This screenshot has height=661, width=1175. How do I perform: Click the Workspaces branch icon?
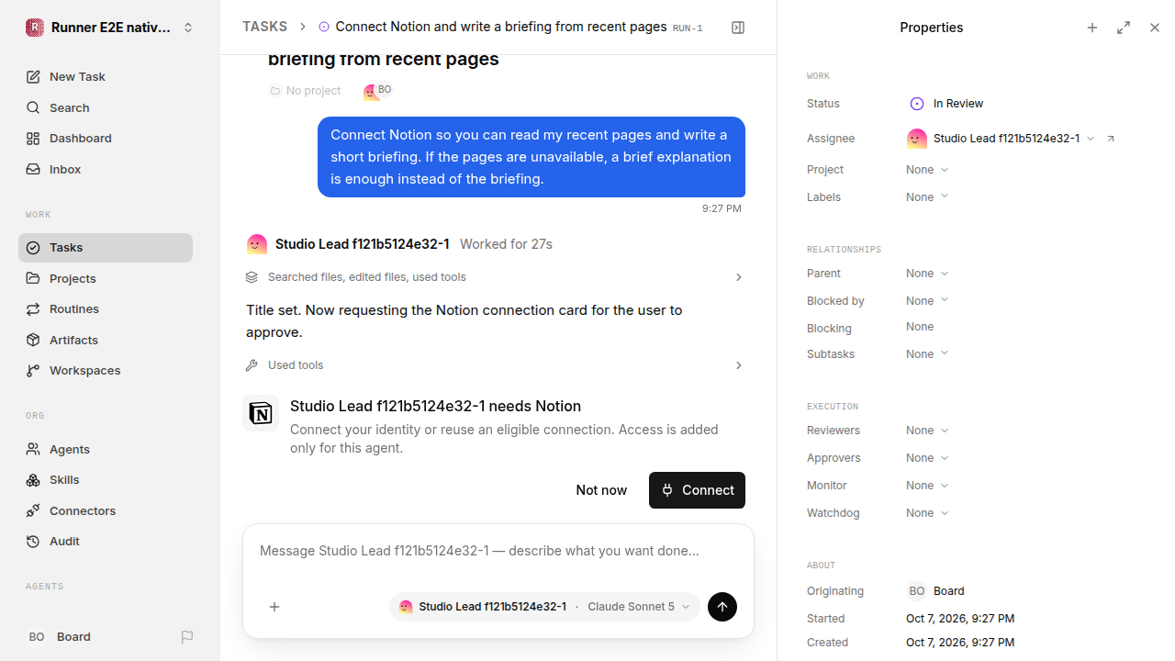33,371
